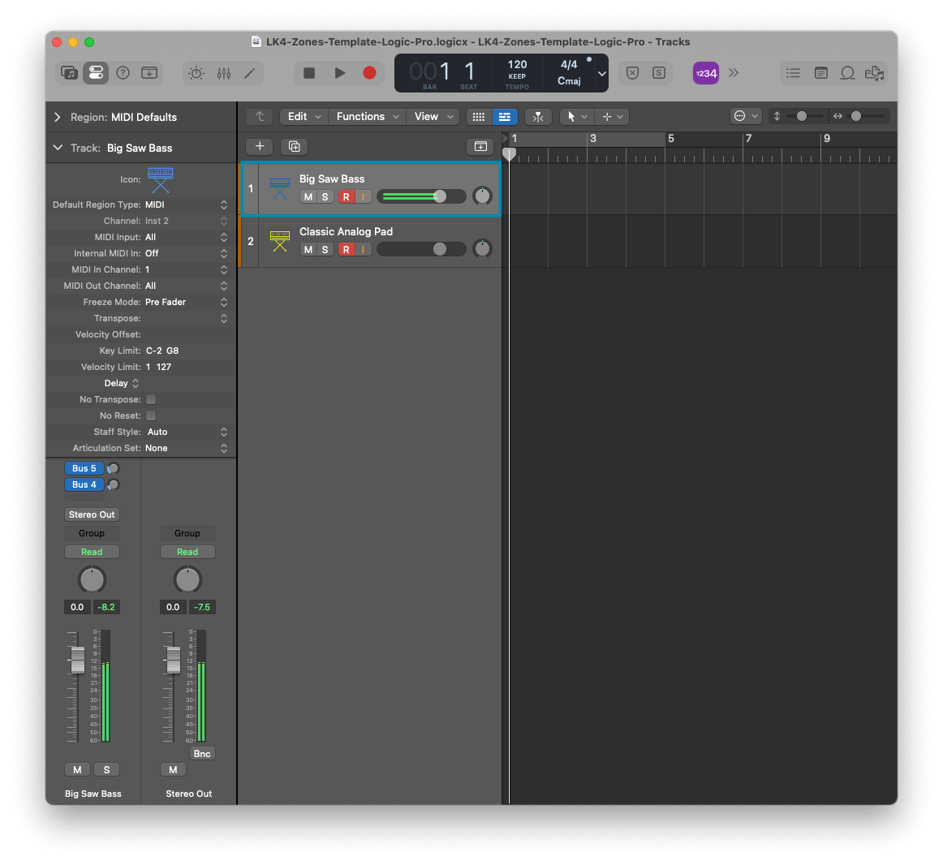Adjust the vertical zoom slider
The height and width of the screenshot is (865, 943).
pos(802,116)
